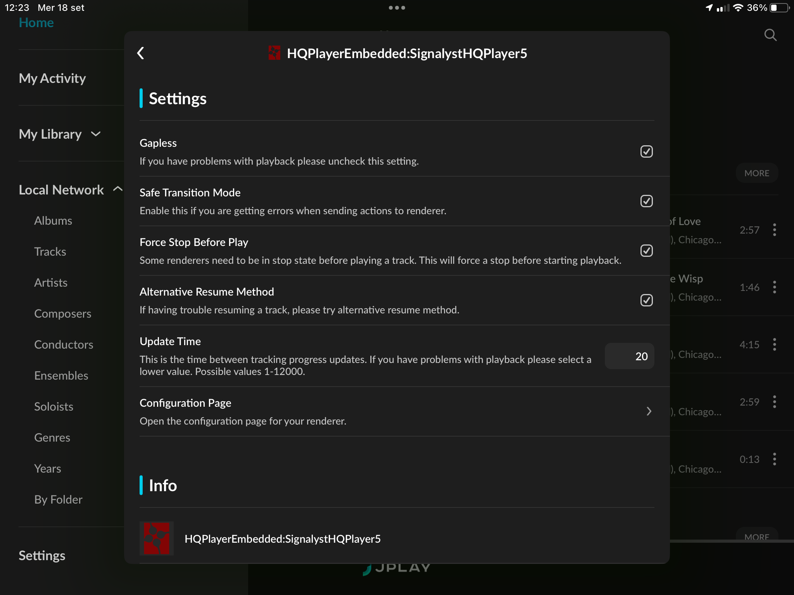Click the upper MORE button
The image size is (794, 595).
(757, 173)
